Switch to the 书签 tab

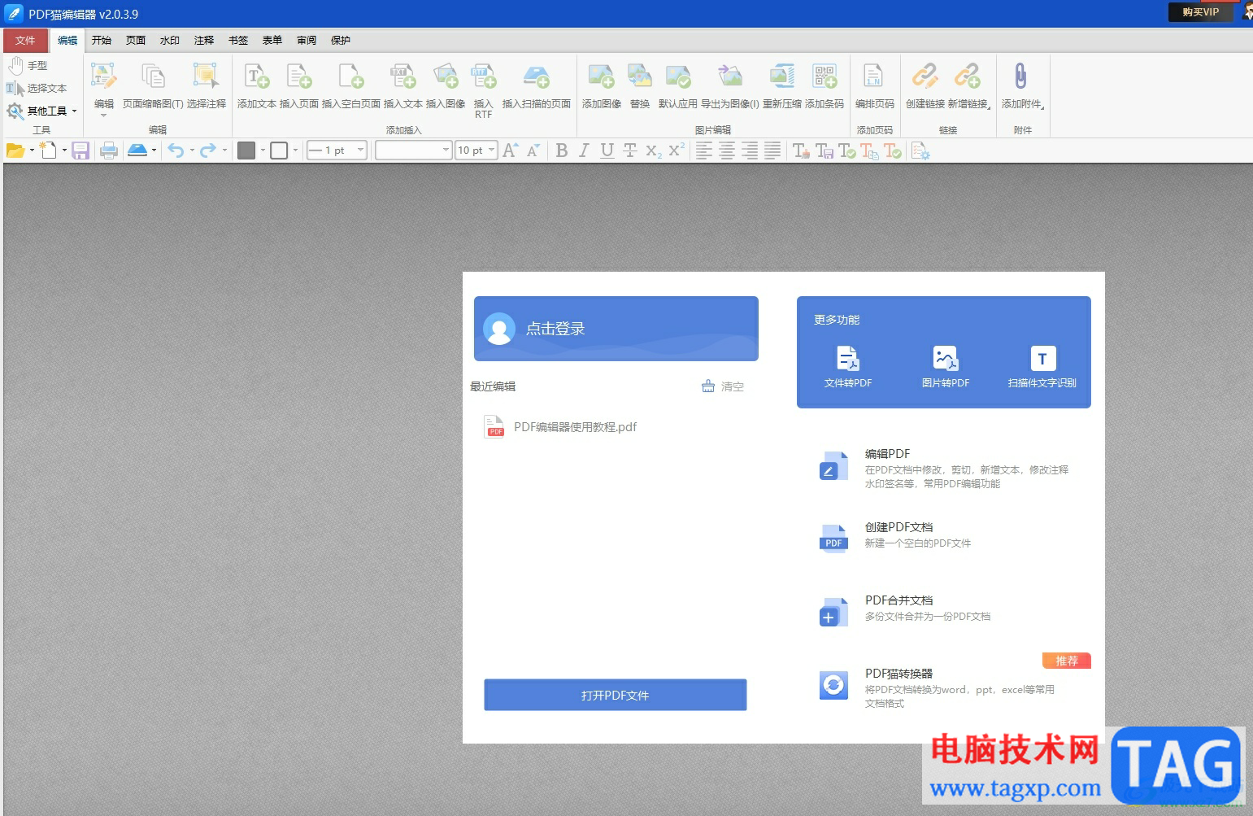[238, 40]
